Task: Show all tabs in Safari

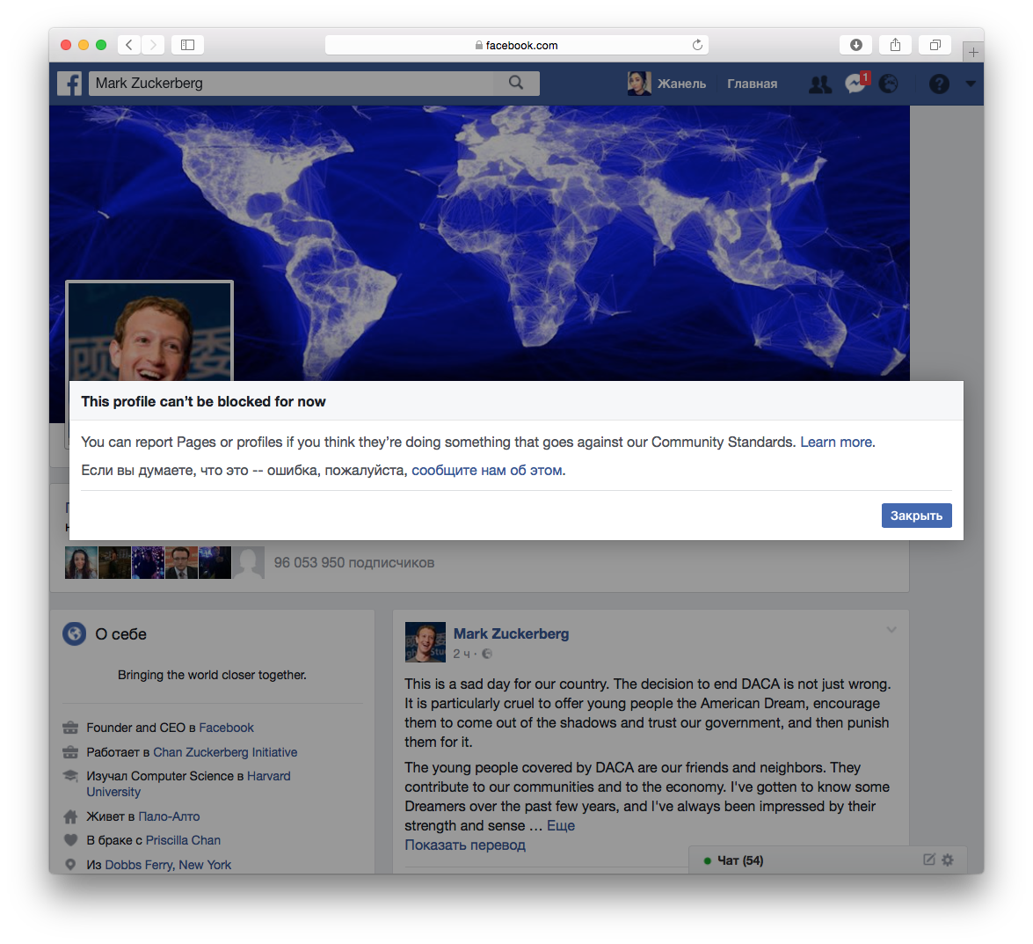Action: [935, 45]
